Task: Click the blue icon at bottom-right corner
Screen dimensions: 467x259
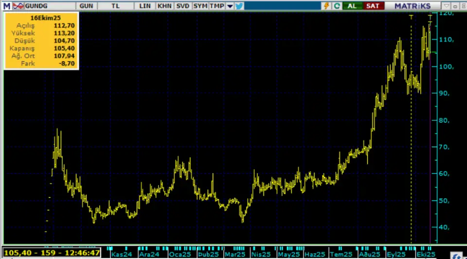Action: (x=457, y=255)
